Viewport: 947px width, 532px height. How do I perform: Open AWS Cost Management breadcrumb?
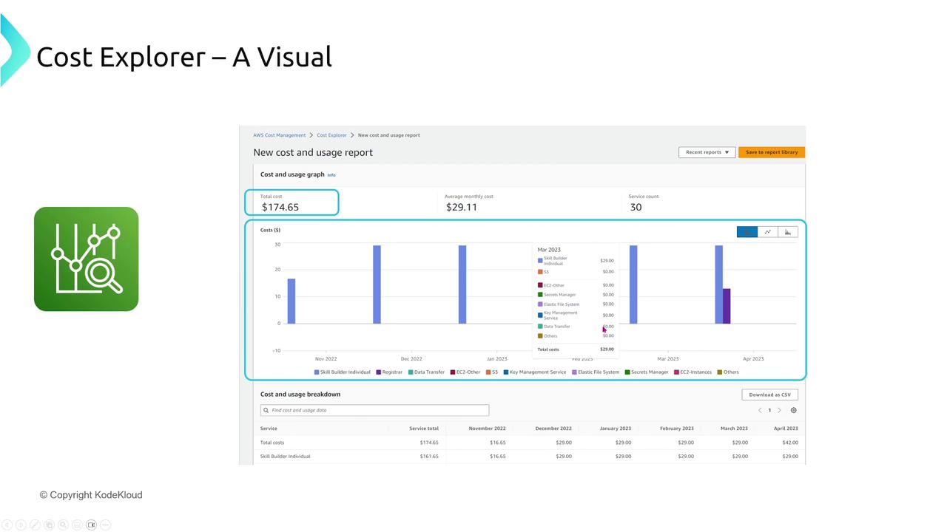coord(279,135)
